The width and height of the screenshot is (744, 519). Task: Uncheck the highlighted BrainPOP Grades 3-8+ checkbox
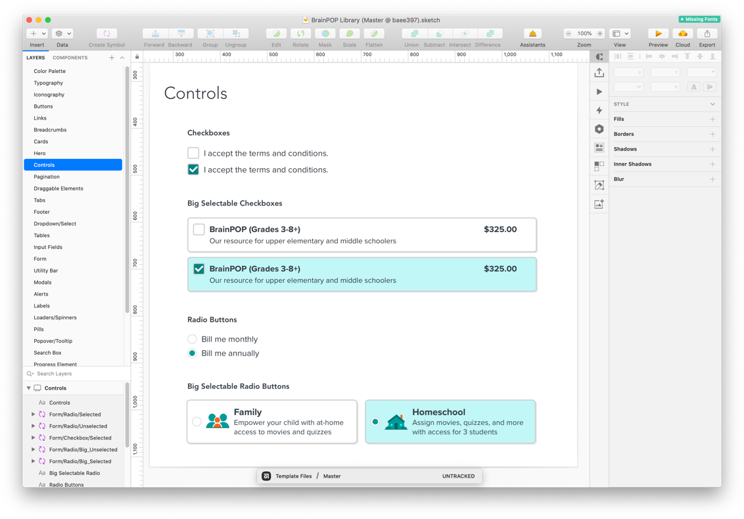pos(198,269)
